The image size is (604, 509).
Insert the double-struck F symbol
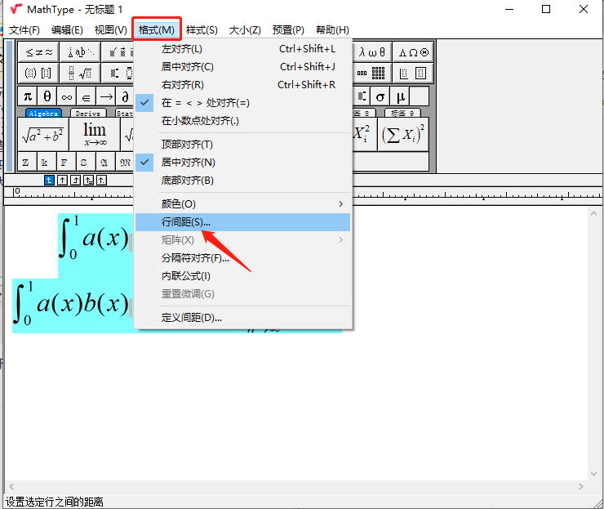[64, 163]
